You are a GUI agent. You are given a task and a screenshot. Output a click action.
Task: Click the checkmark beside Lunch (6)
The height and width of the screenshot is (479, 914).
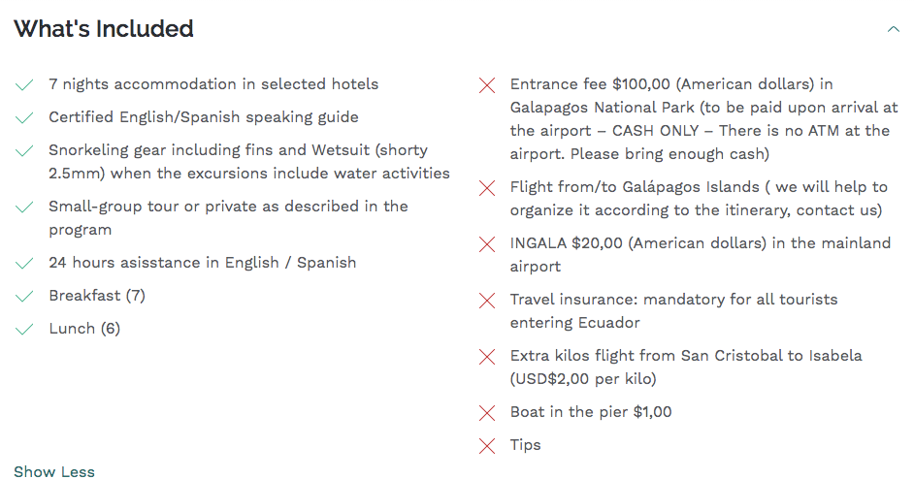tap(24, 330)
